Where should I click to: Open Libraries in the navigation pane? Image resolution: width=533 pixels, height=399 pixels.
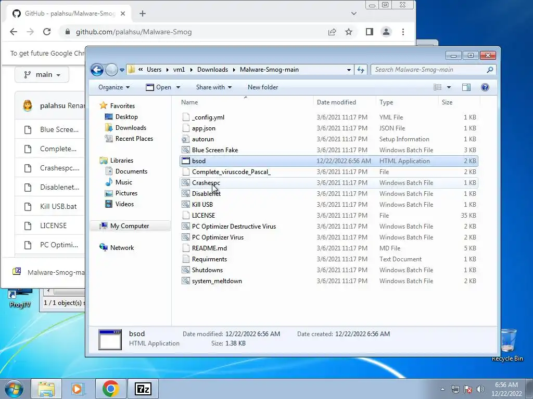122,160
